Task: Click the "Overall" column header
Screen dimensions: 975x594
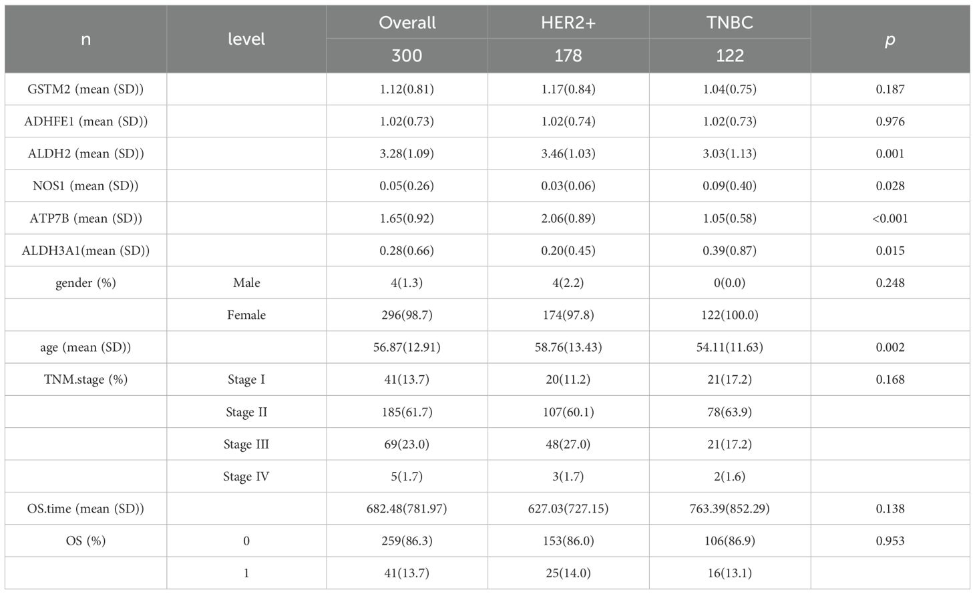Action: pos(407,23)
